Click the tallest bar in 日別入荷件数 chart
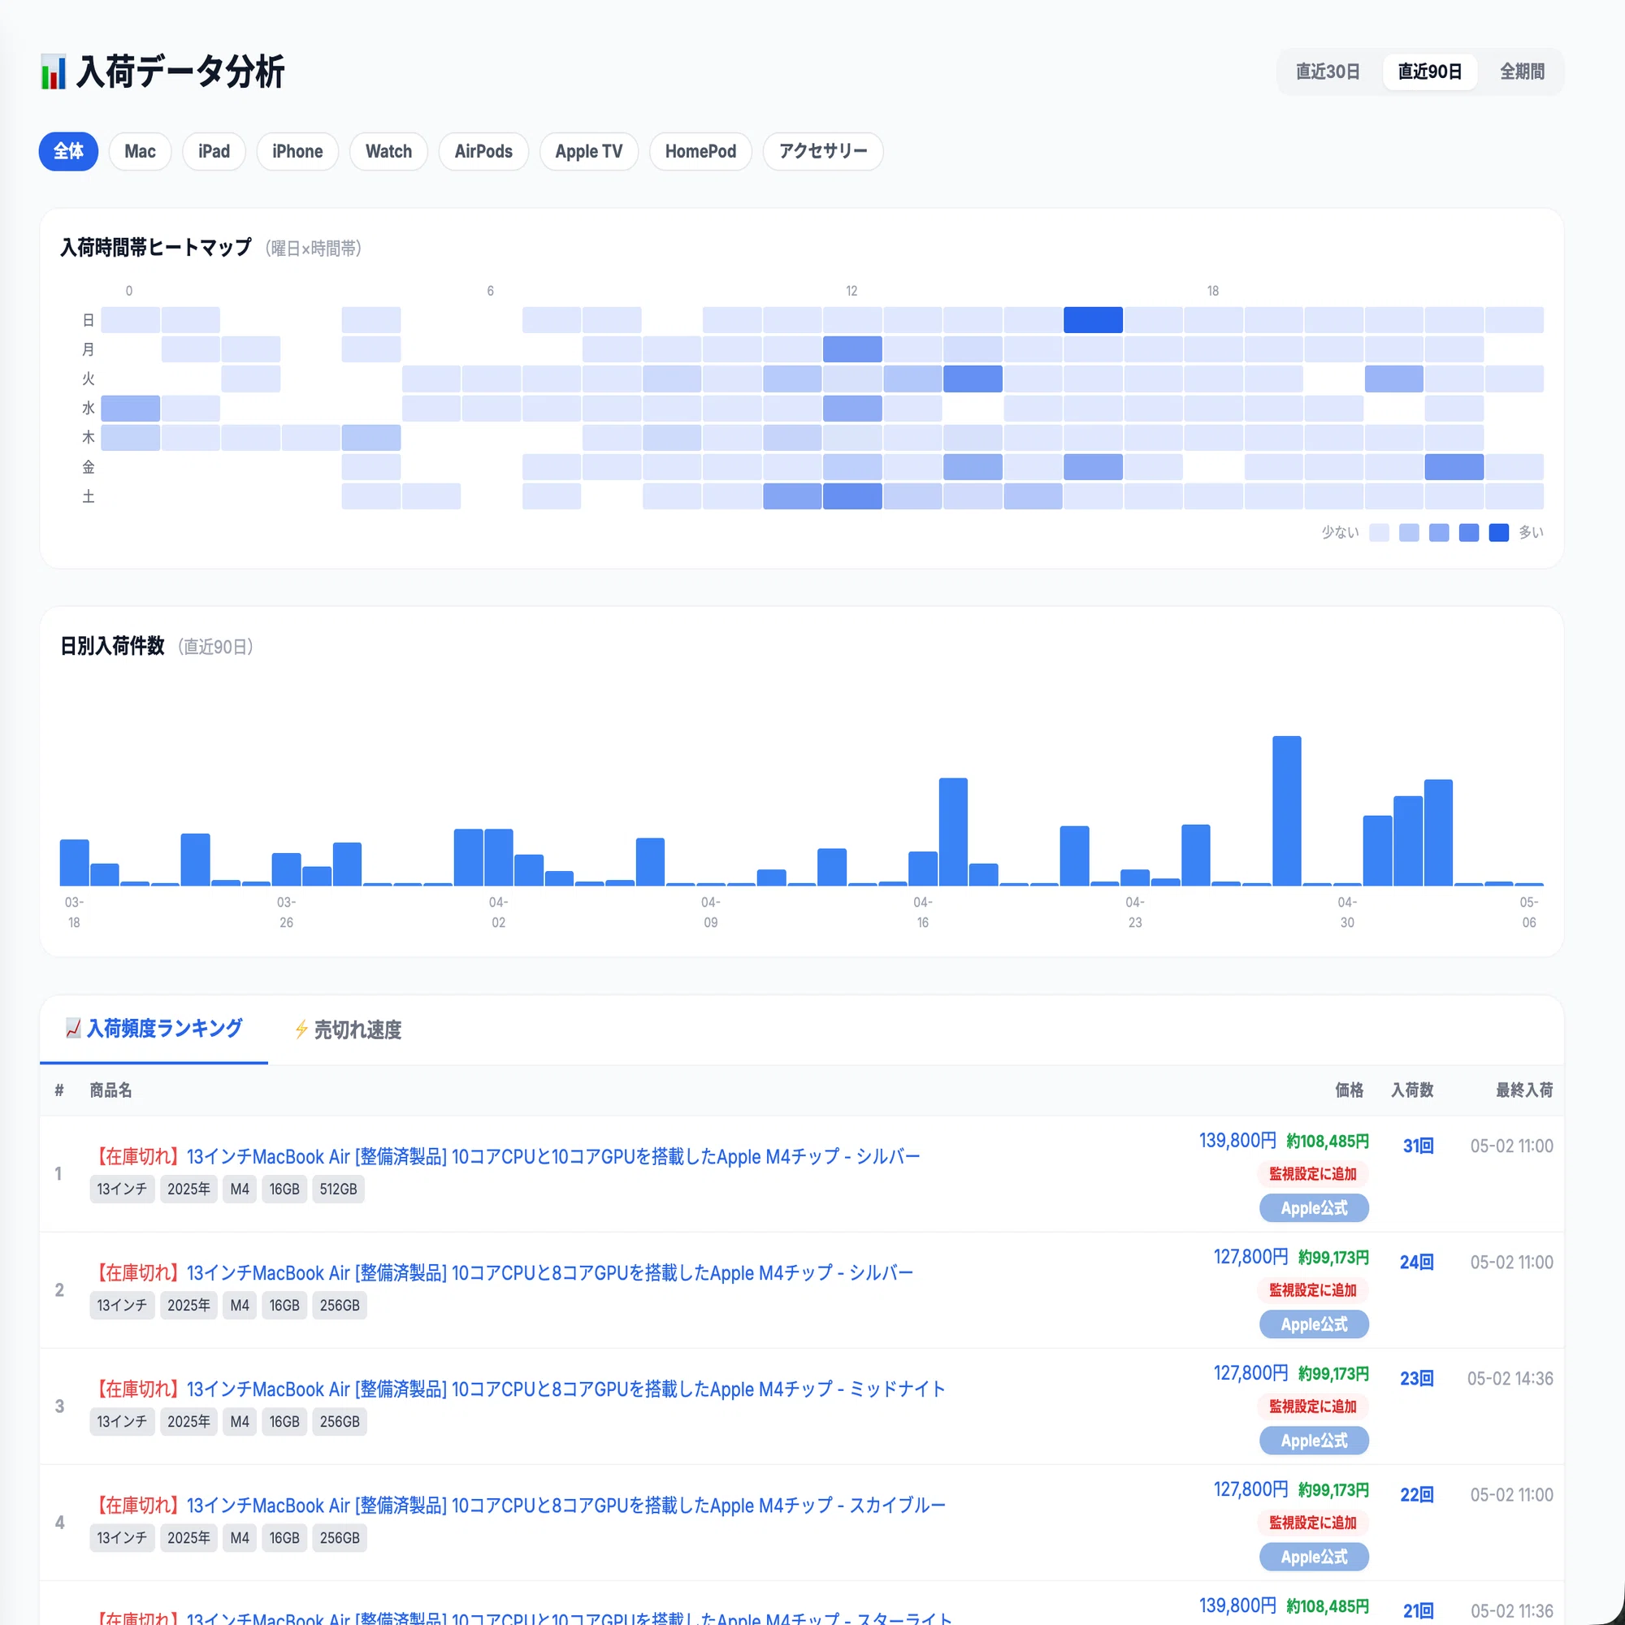Viewport: 1625px width, 1625px height. 1286,811
